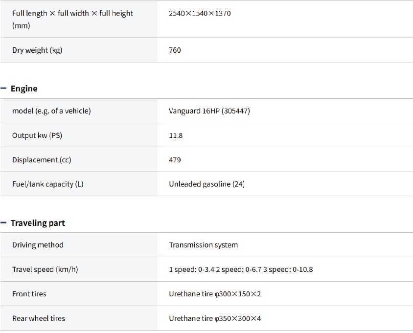Click the Displacement (cc) row label
The height and width of the screenshot is (333, 413).
click(x=42, y=160)
